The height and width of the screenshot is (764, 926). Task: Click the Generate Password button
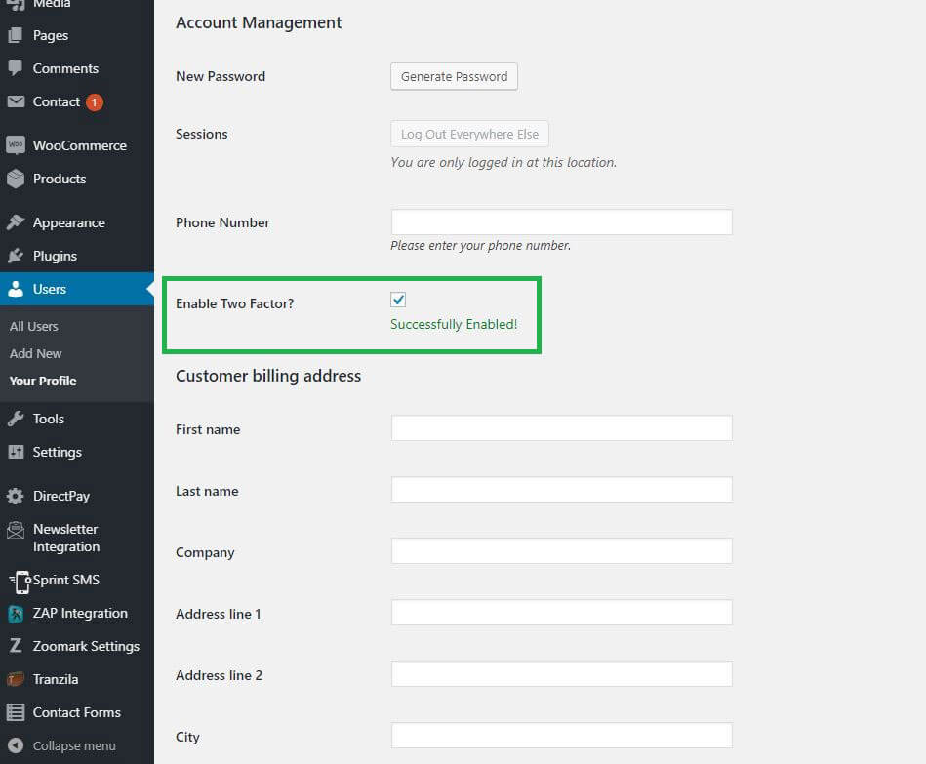pos(454,77)
